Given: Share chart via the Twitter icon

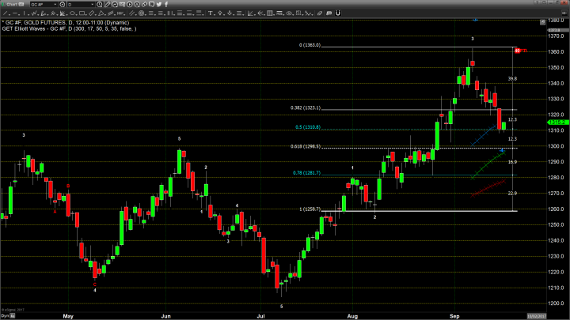Looking at the screenshot, I should (x=159, y=5).
